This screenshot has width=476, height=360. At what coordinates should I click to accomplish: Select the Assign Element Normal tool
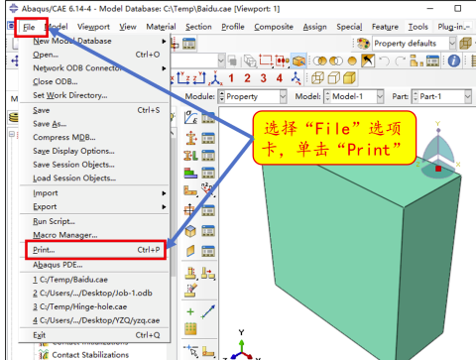pyautogui.click(x=207, y=189)
